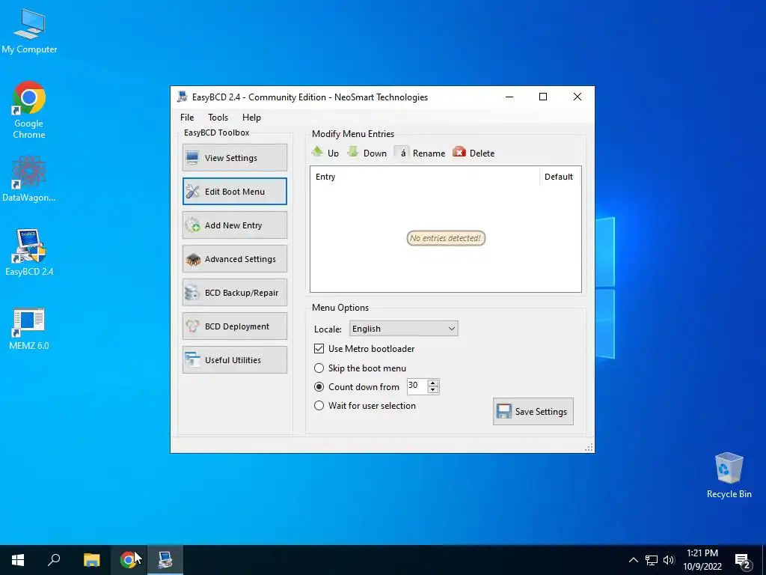
Task: Click the No entries detected label
Action: (x=446, y=238)
